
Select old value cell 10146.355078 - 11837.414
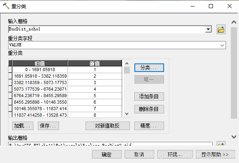coord(40,109)
